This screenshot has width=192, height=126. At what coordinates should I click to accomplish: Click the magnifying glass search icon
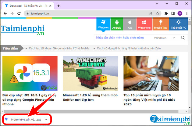point(183,38)
